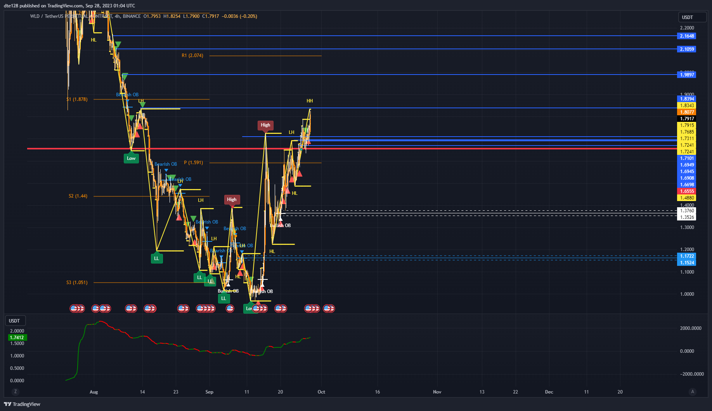Select the green Low label on the red line

[131, 158]
